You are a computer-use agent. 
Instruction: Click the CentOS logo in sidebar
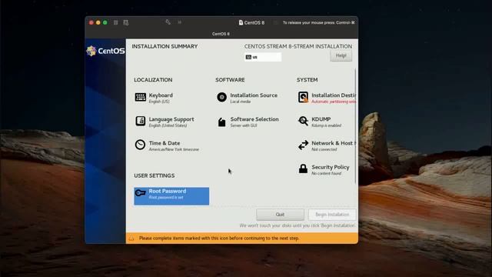105,51
